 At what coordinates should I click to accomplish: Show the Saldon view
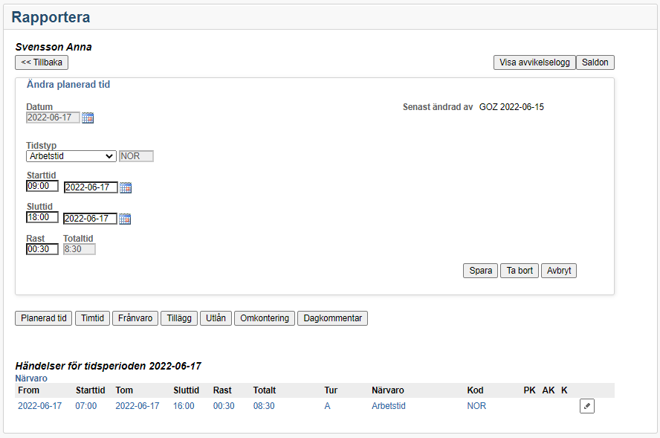tap(595, 62)
